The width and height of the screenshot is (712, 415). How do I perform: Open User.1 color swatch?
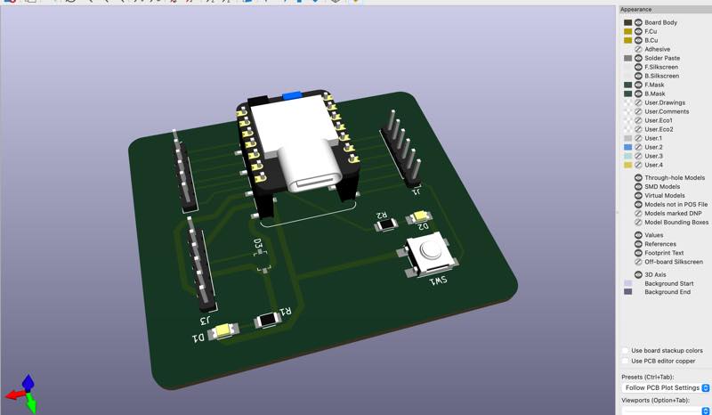pyautogui.click(x=628, y=138)
